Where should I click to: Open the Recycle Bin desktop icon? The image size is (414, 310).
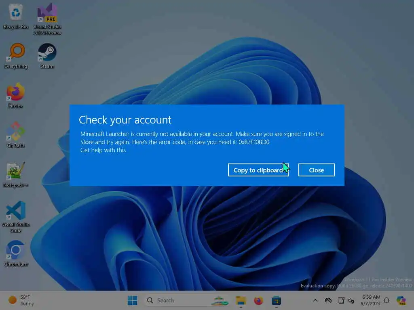(x=16, y=16)
